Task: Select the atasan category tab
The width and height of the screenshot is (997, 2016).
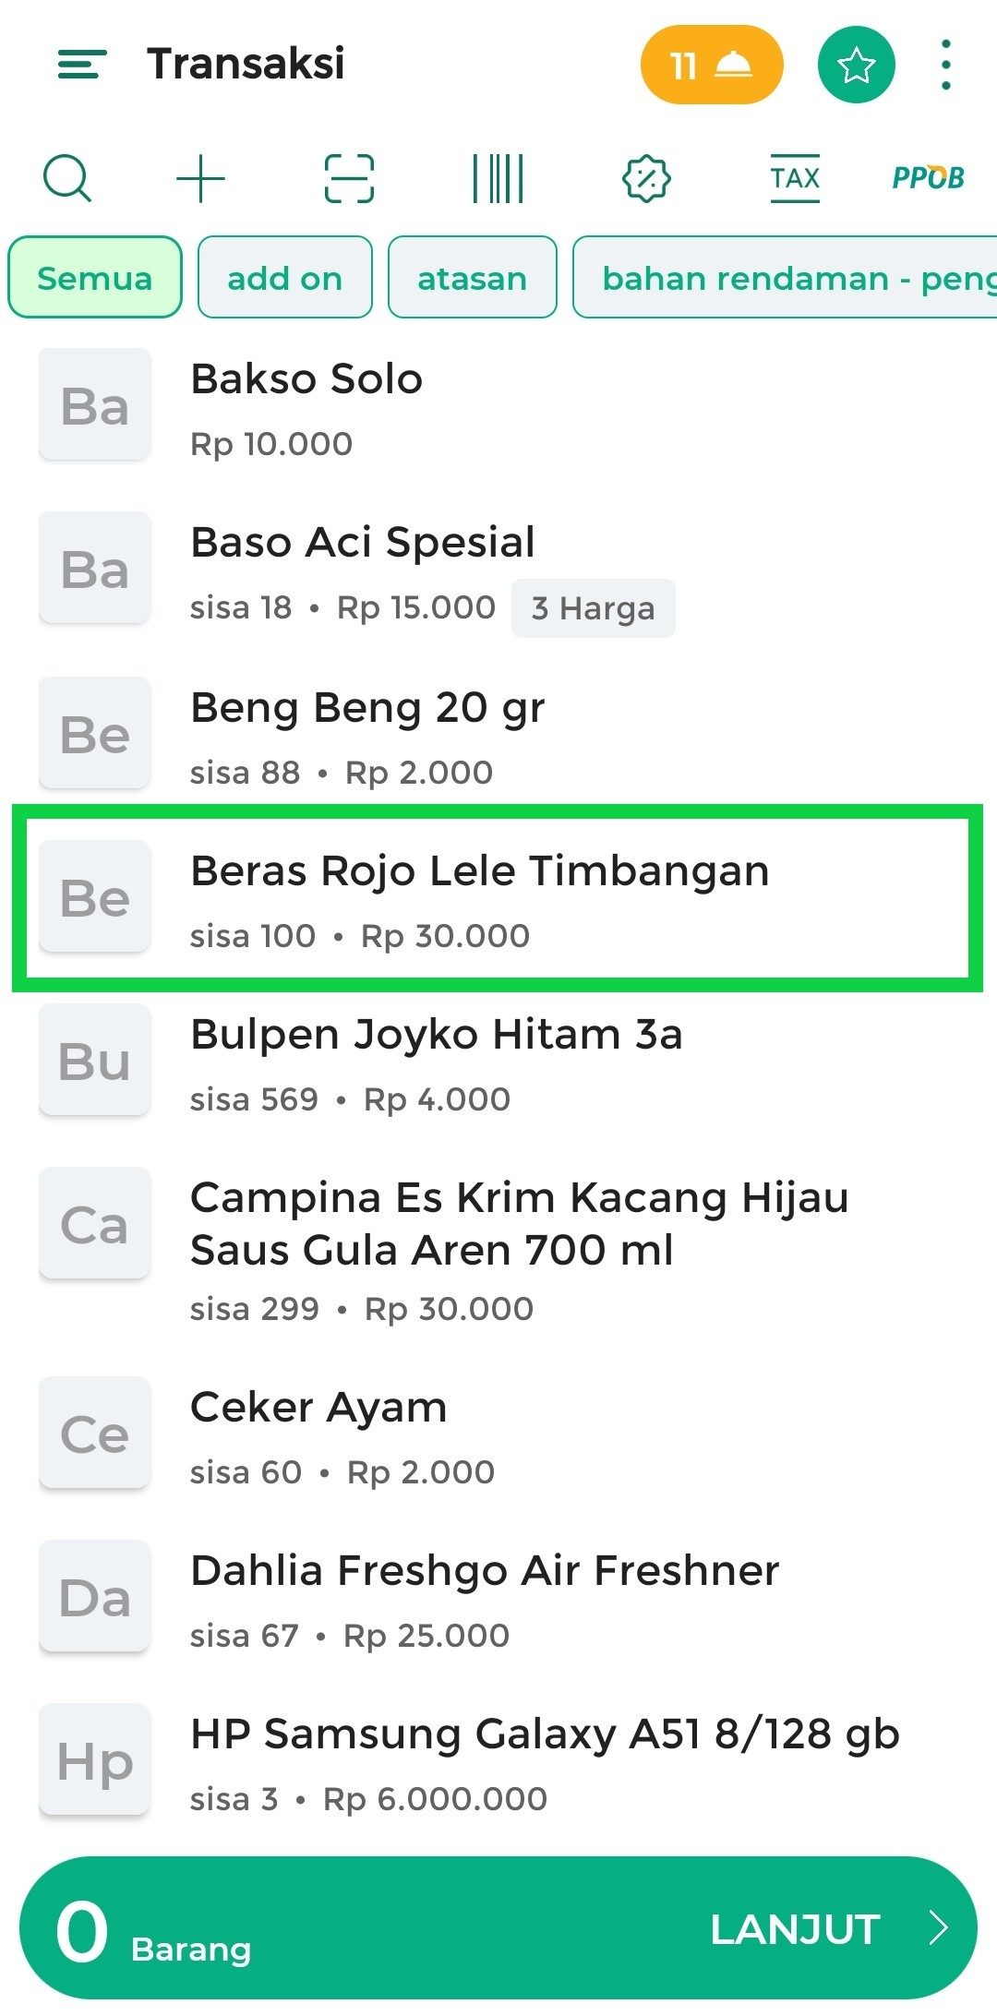Action: [x=472, y=278]
